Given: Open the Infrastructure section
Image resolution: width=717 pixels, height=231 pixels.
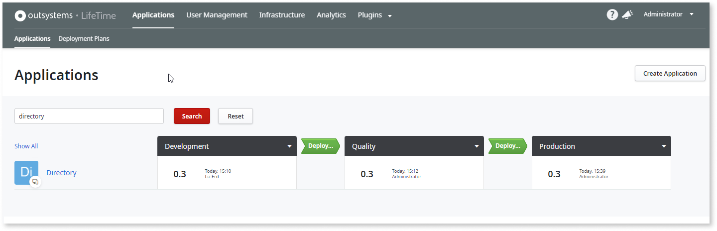Looking at the screenshot, I should tap(282, 15).
